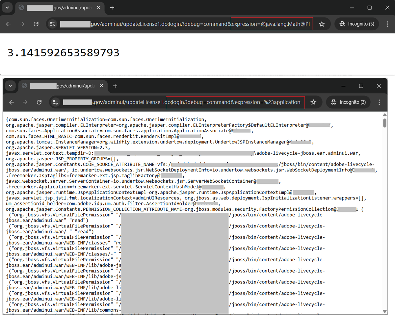Click address bar URL in bottom window
The image size is (395, 315).
tap(181, 102)
